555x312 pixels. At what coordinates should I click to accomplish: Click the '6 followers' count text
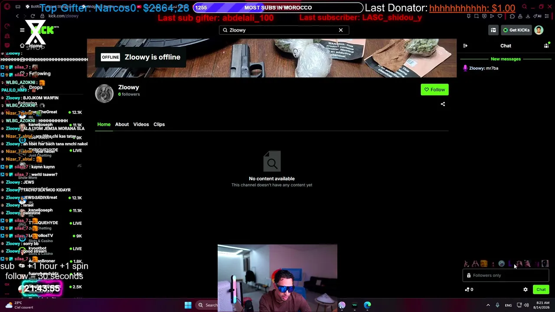[x=129, y=94]
